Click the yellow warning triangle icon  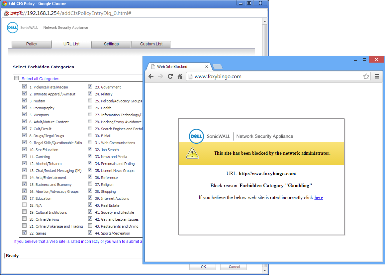coord(192,153)
